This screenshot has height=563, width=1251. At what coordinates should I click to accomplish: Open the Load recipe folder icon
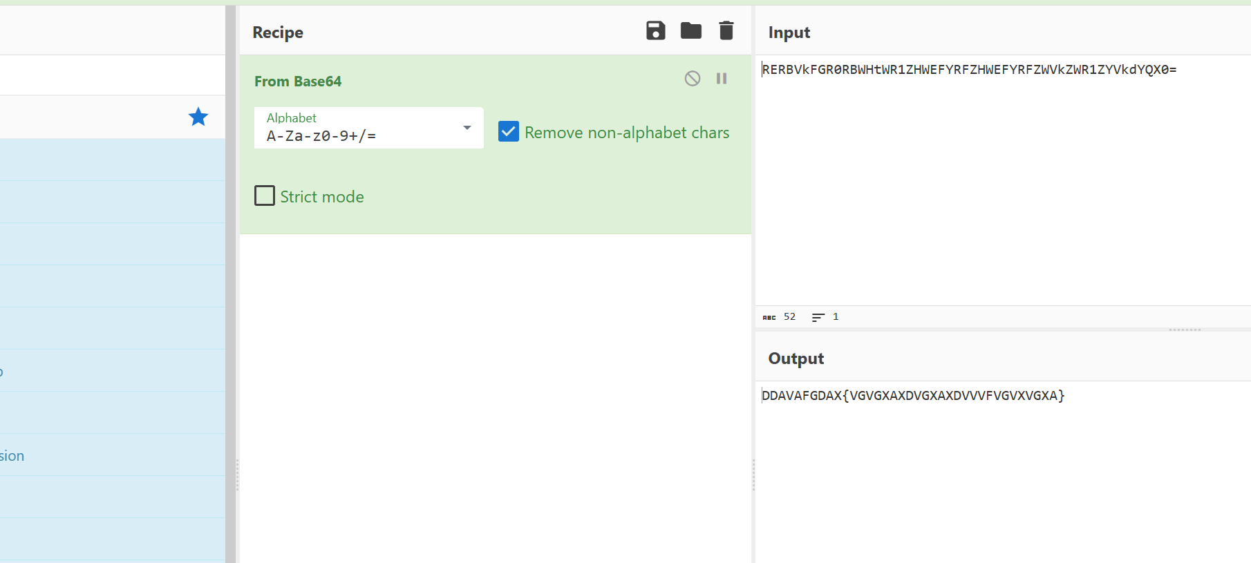690,31
